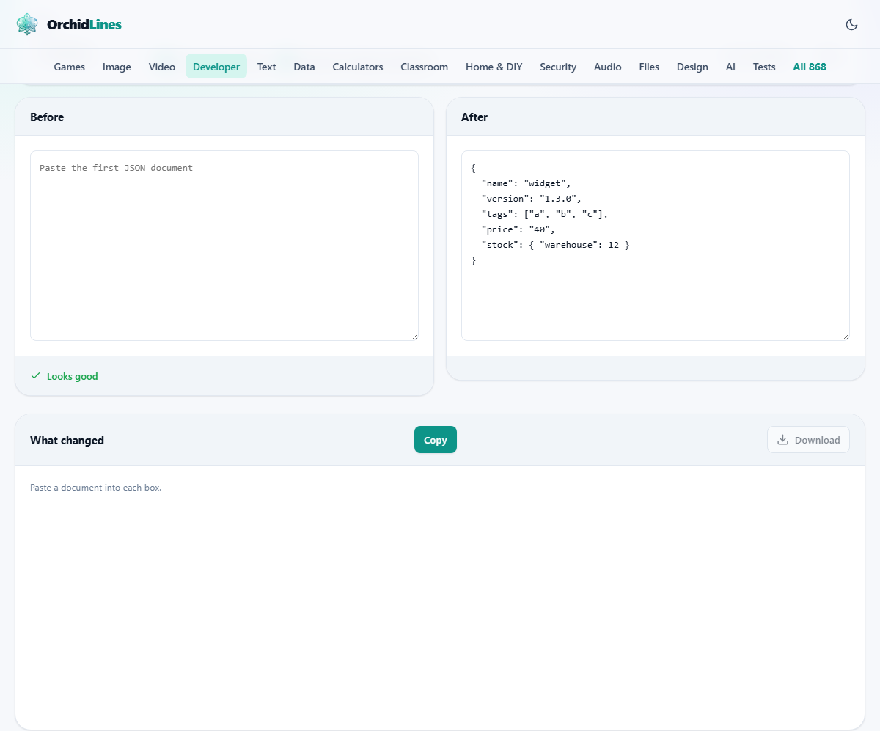Click the "After" panel heading
The height and width of the screenshot is (731, 880).
point(474,117)
